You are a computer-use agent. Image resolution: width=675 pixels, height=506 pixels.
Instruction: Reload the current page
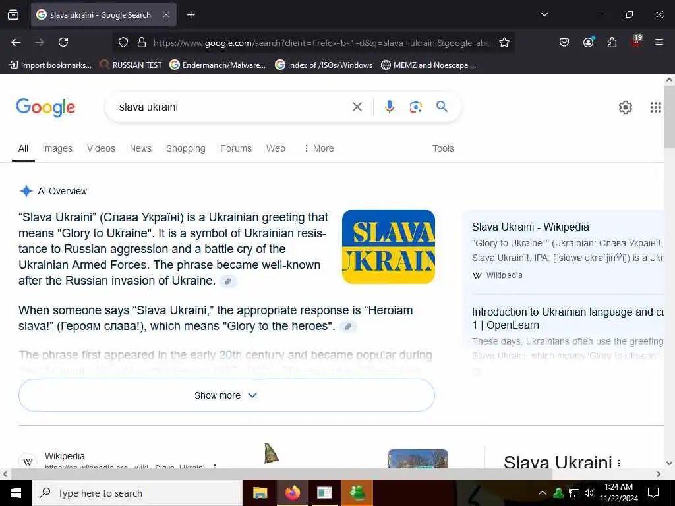click(63, 42)
